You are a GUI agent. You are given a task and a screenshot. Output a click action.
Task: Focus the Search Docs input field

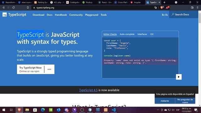click(183, 14)
